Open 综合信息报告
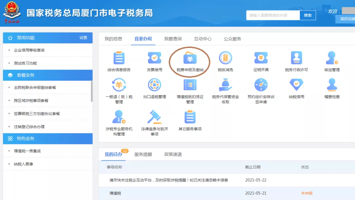355x200 pixels. [x=118, y=59]
